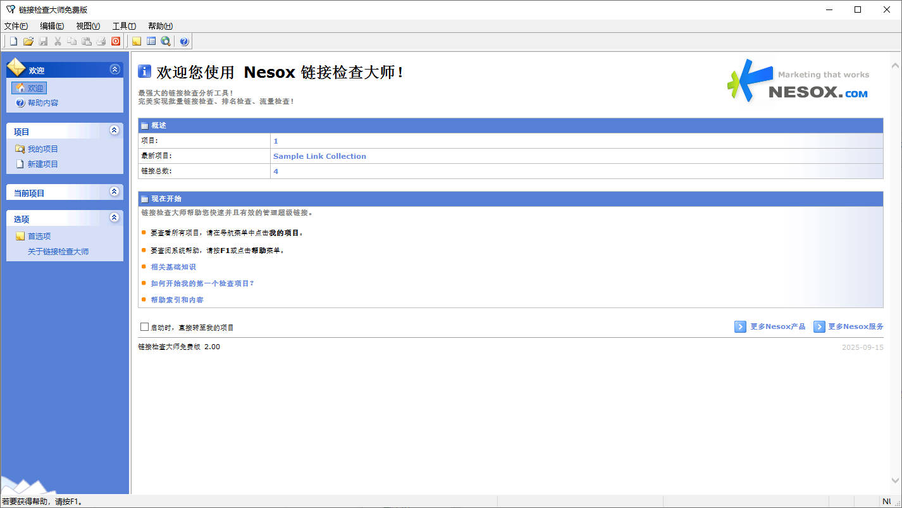
Task: Click the page icon beside 新建项目
Action: (x=20, y=164)
